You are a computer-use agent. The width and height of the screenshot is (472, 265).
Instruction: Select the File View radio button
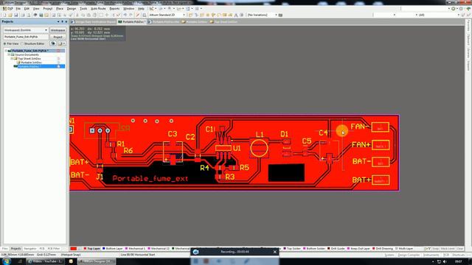[5, 44]
